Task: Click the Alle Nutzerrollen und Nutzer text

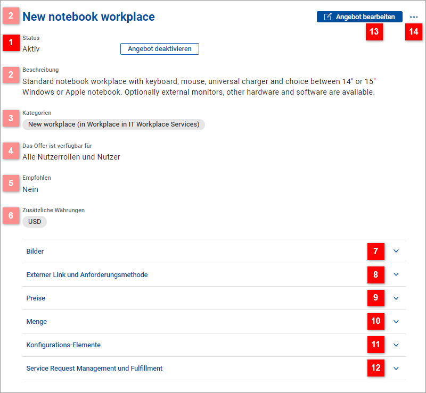Action: coord(71,157)
